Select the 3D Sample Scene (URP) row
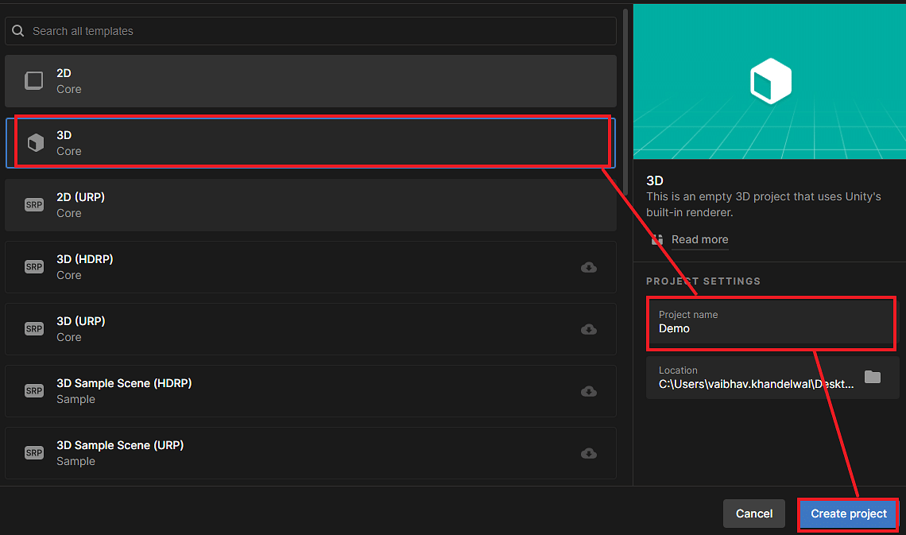The image size is (906, 535). [311, 453]
